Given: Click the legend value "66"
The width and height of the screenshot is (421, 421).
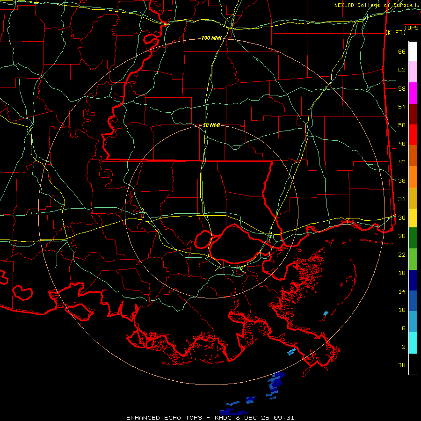Looking at the screenshot, I should coord(402,52).
